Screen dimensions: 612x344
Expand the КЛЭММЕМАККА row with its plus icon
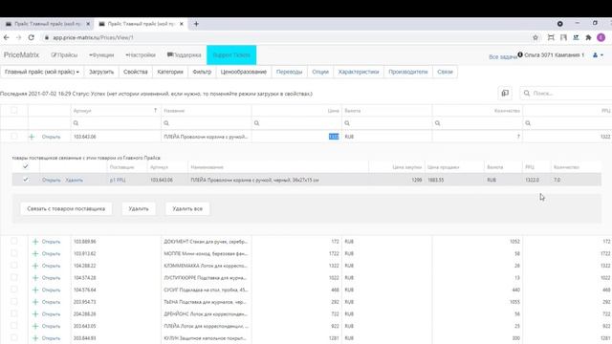click(x=35, y=266)
